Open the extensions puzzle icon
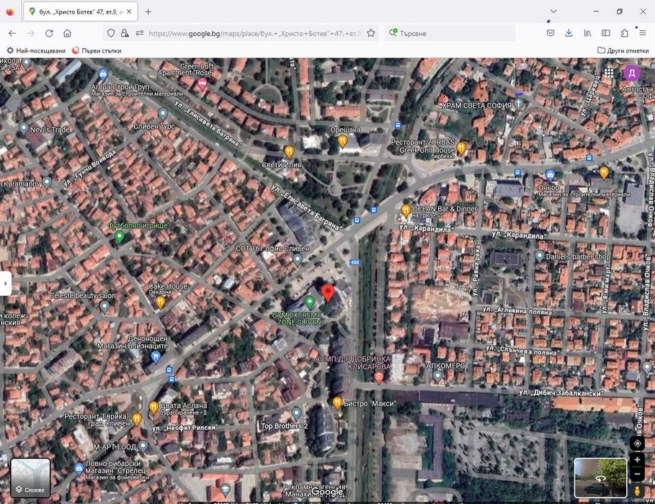Image resolution: width=655 pixels, height=504 pixels. coord(624,33)
